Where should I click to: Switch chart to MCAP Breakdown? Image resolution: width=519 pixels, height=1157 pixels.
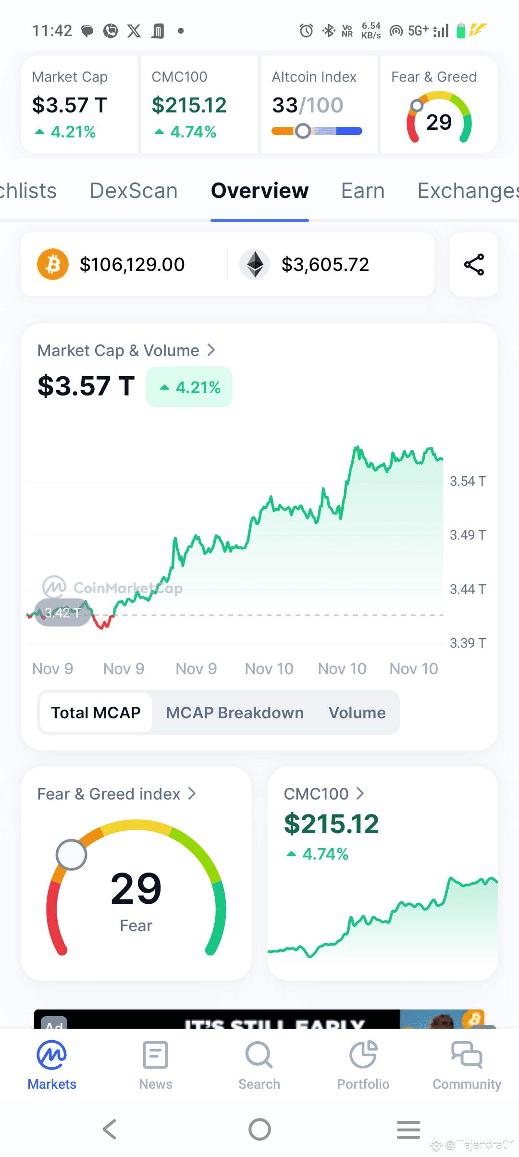pyautogui.click(x=235, y=713)
